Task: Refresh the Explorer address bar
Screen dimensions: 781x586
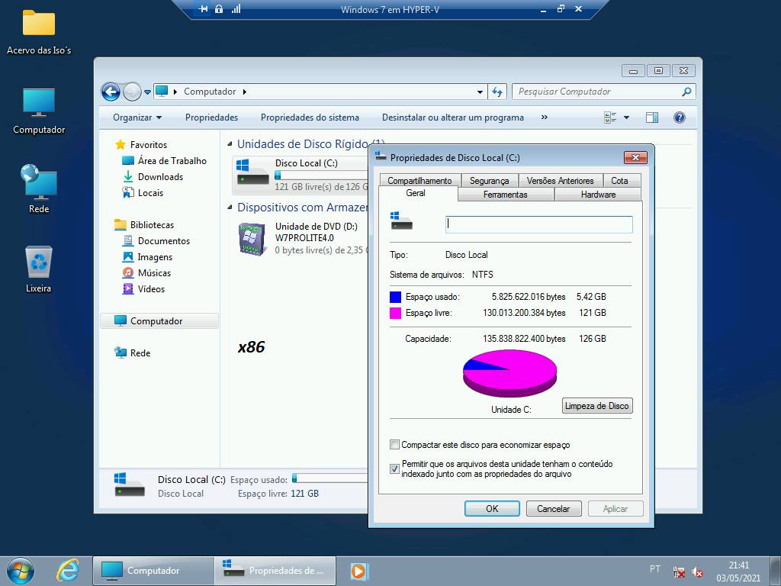Action: (497, 92)
